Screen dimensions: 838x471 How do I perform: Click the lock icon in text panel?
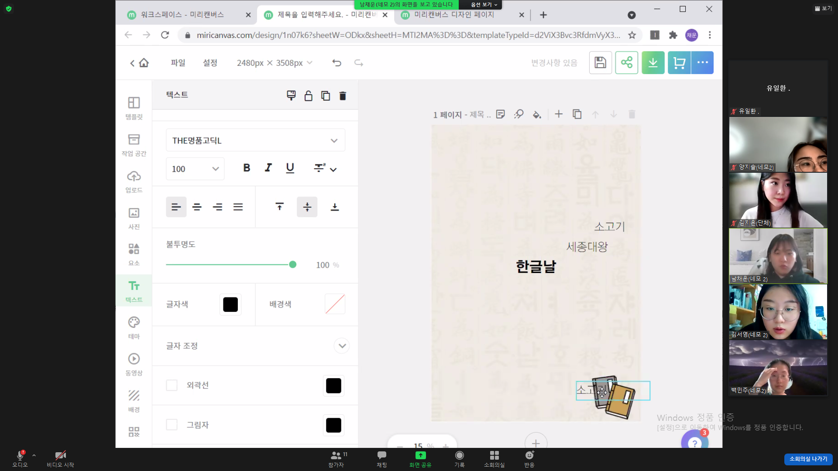pos(308,96)
